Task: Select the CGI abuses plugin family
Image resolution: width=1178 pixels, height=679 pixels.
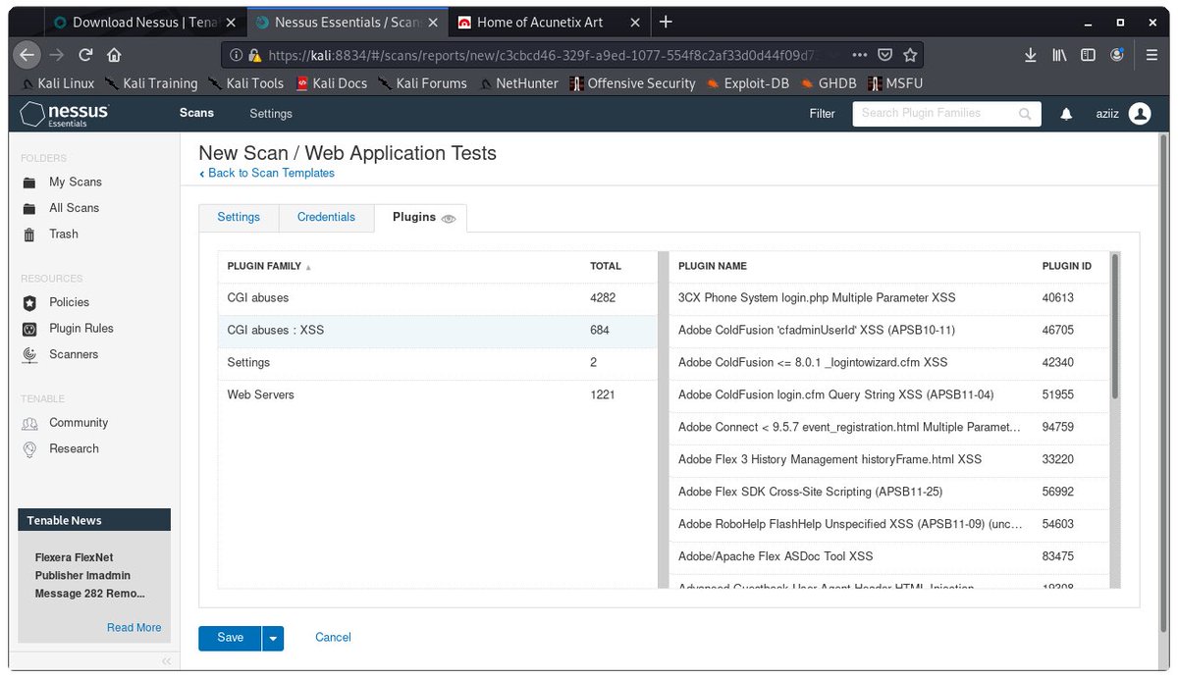Action: 437,298
